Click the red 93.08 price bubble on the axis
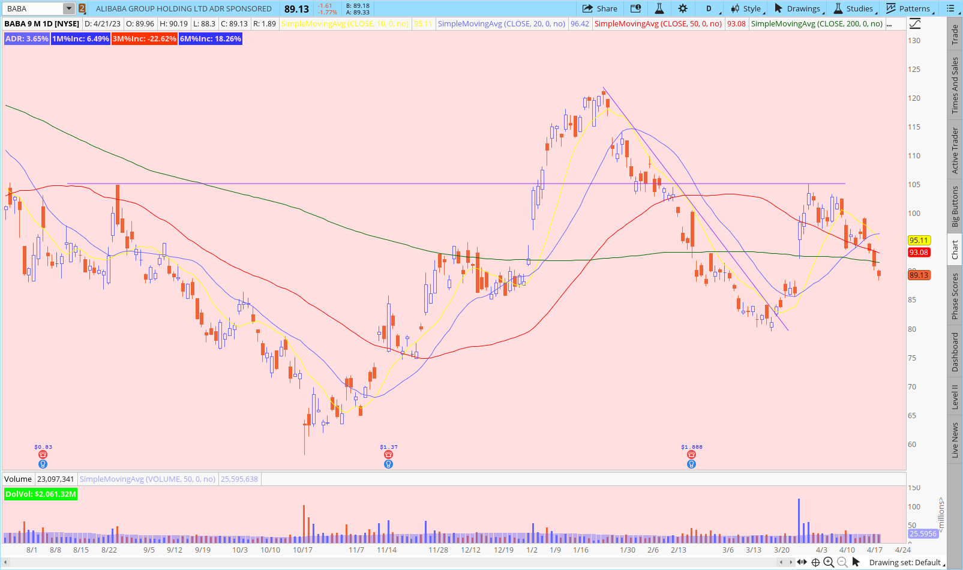The image size is (963, 570). point(919,252)
